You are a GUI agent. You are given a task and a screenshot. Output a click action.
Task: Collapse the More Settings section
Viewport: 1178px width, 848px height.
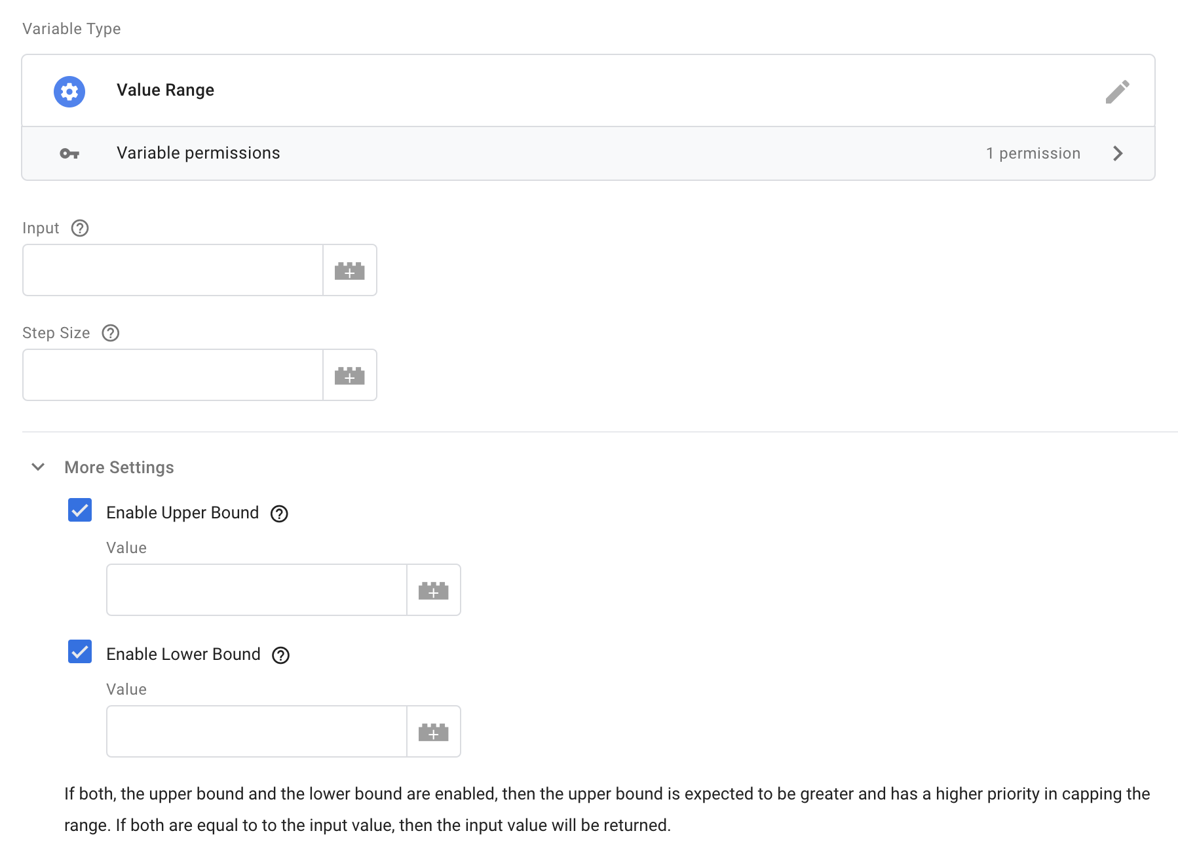coord(37,467)
